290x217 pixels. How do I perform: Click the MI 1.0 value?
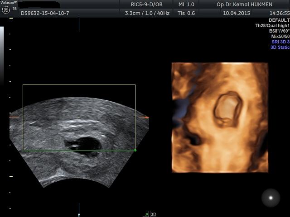click(x=186, y=5)
